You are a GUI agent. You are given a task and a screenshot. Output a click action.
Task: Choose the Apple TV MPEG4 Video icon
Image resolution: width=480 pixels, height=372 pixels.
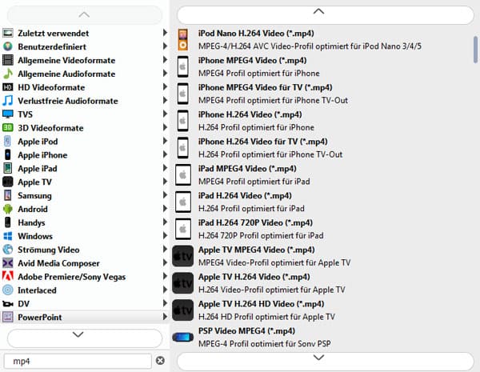click(182, 256)
